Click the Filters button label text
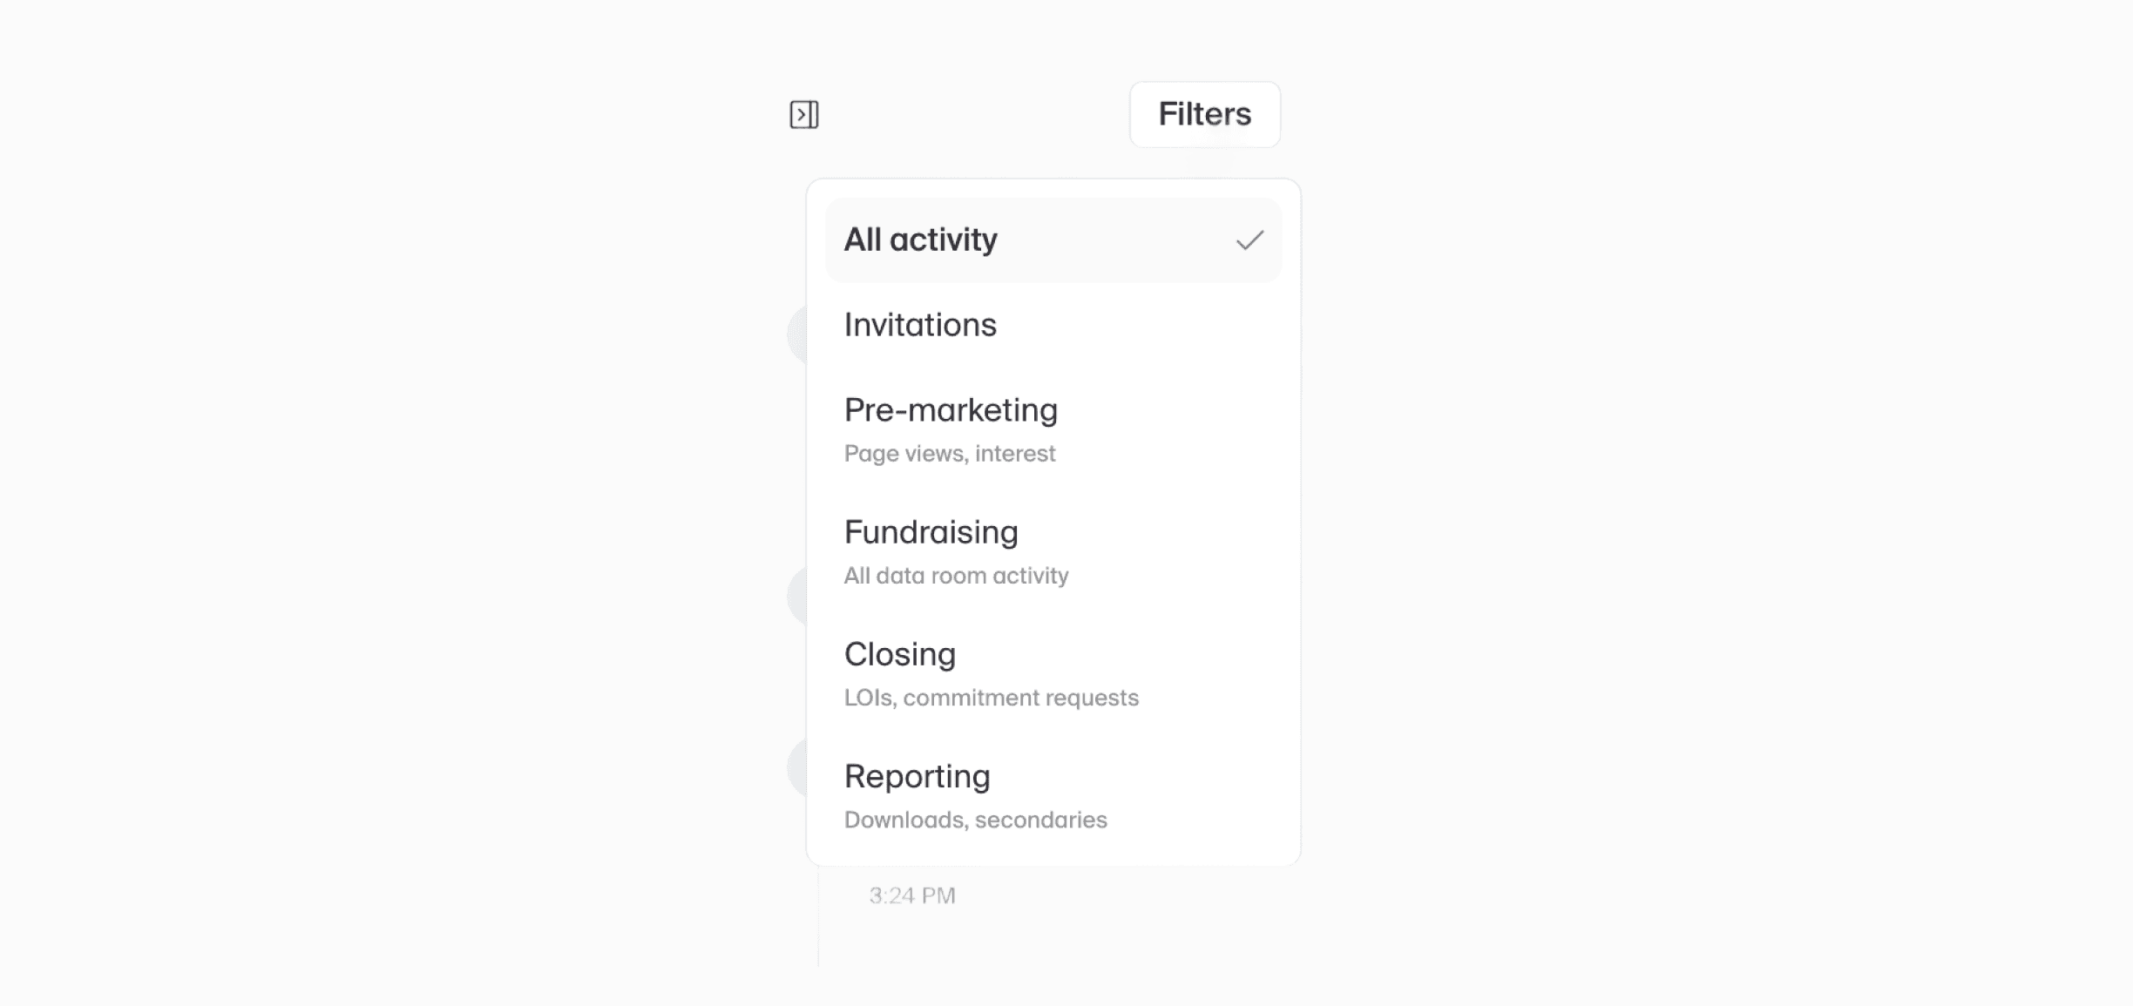Screen dimensions: 2133x1006 coord(1205,114)
